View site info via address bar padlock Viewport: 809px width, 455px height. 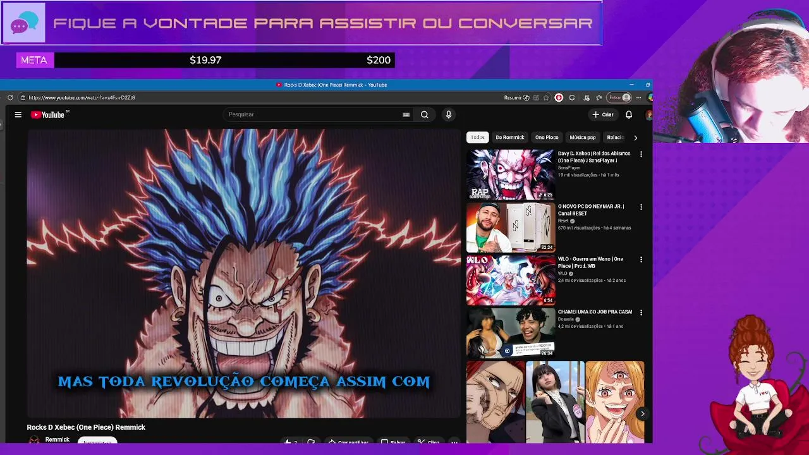pyautogui.click(x=23, y=97)
